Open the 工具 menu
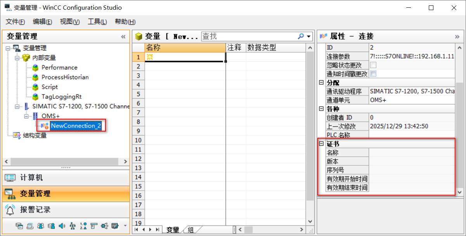This screenshot has width=466, height=236. tap(97, 22)
